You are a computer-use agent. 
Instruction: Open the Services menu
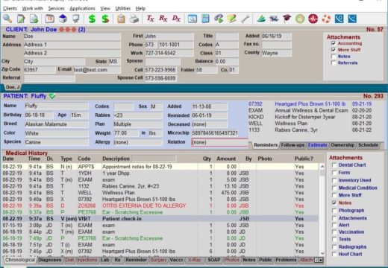(56, 8)
